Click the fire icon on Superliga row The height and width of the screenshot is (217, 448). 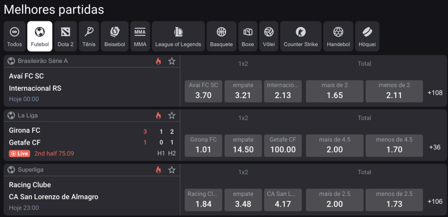pyautogui.click(x=158, y=170)
